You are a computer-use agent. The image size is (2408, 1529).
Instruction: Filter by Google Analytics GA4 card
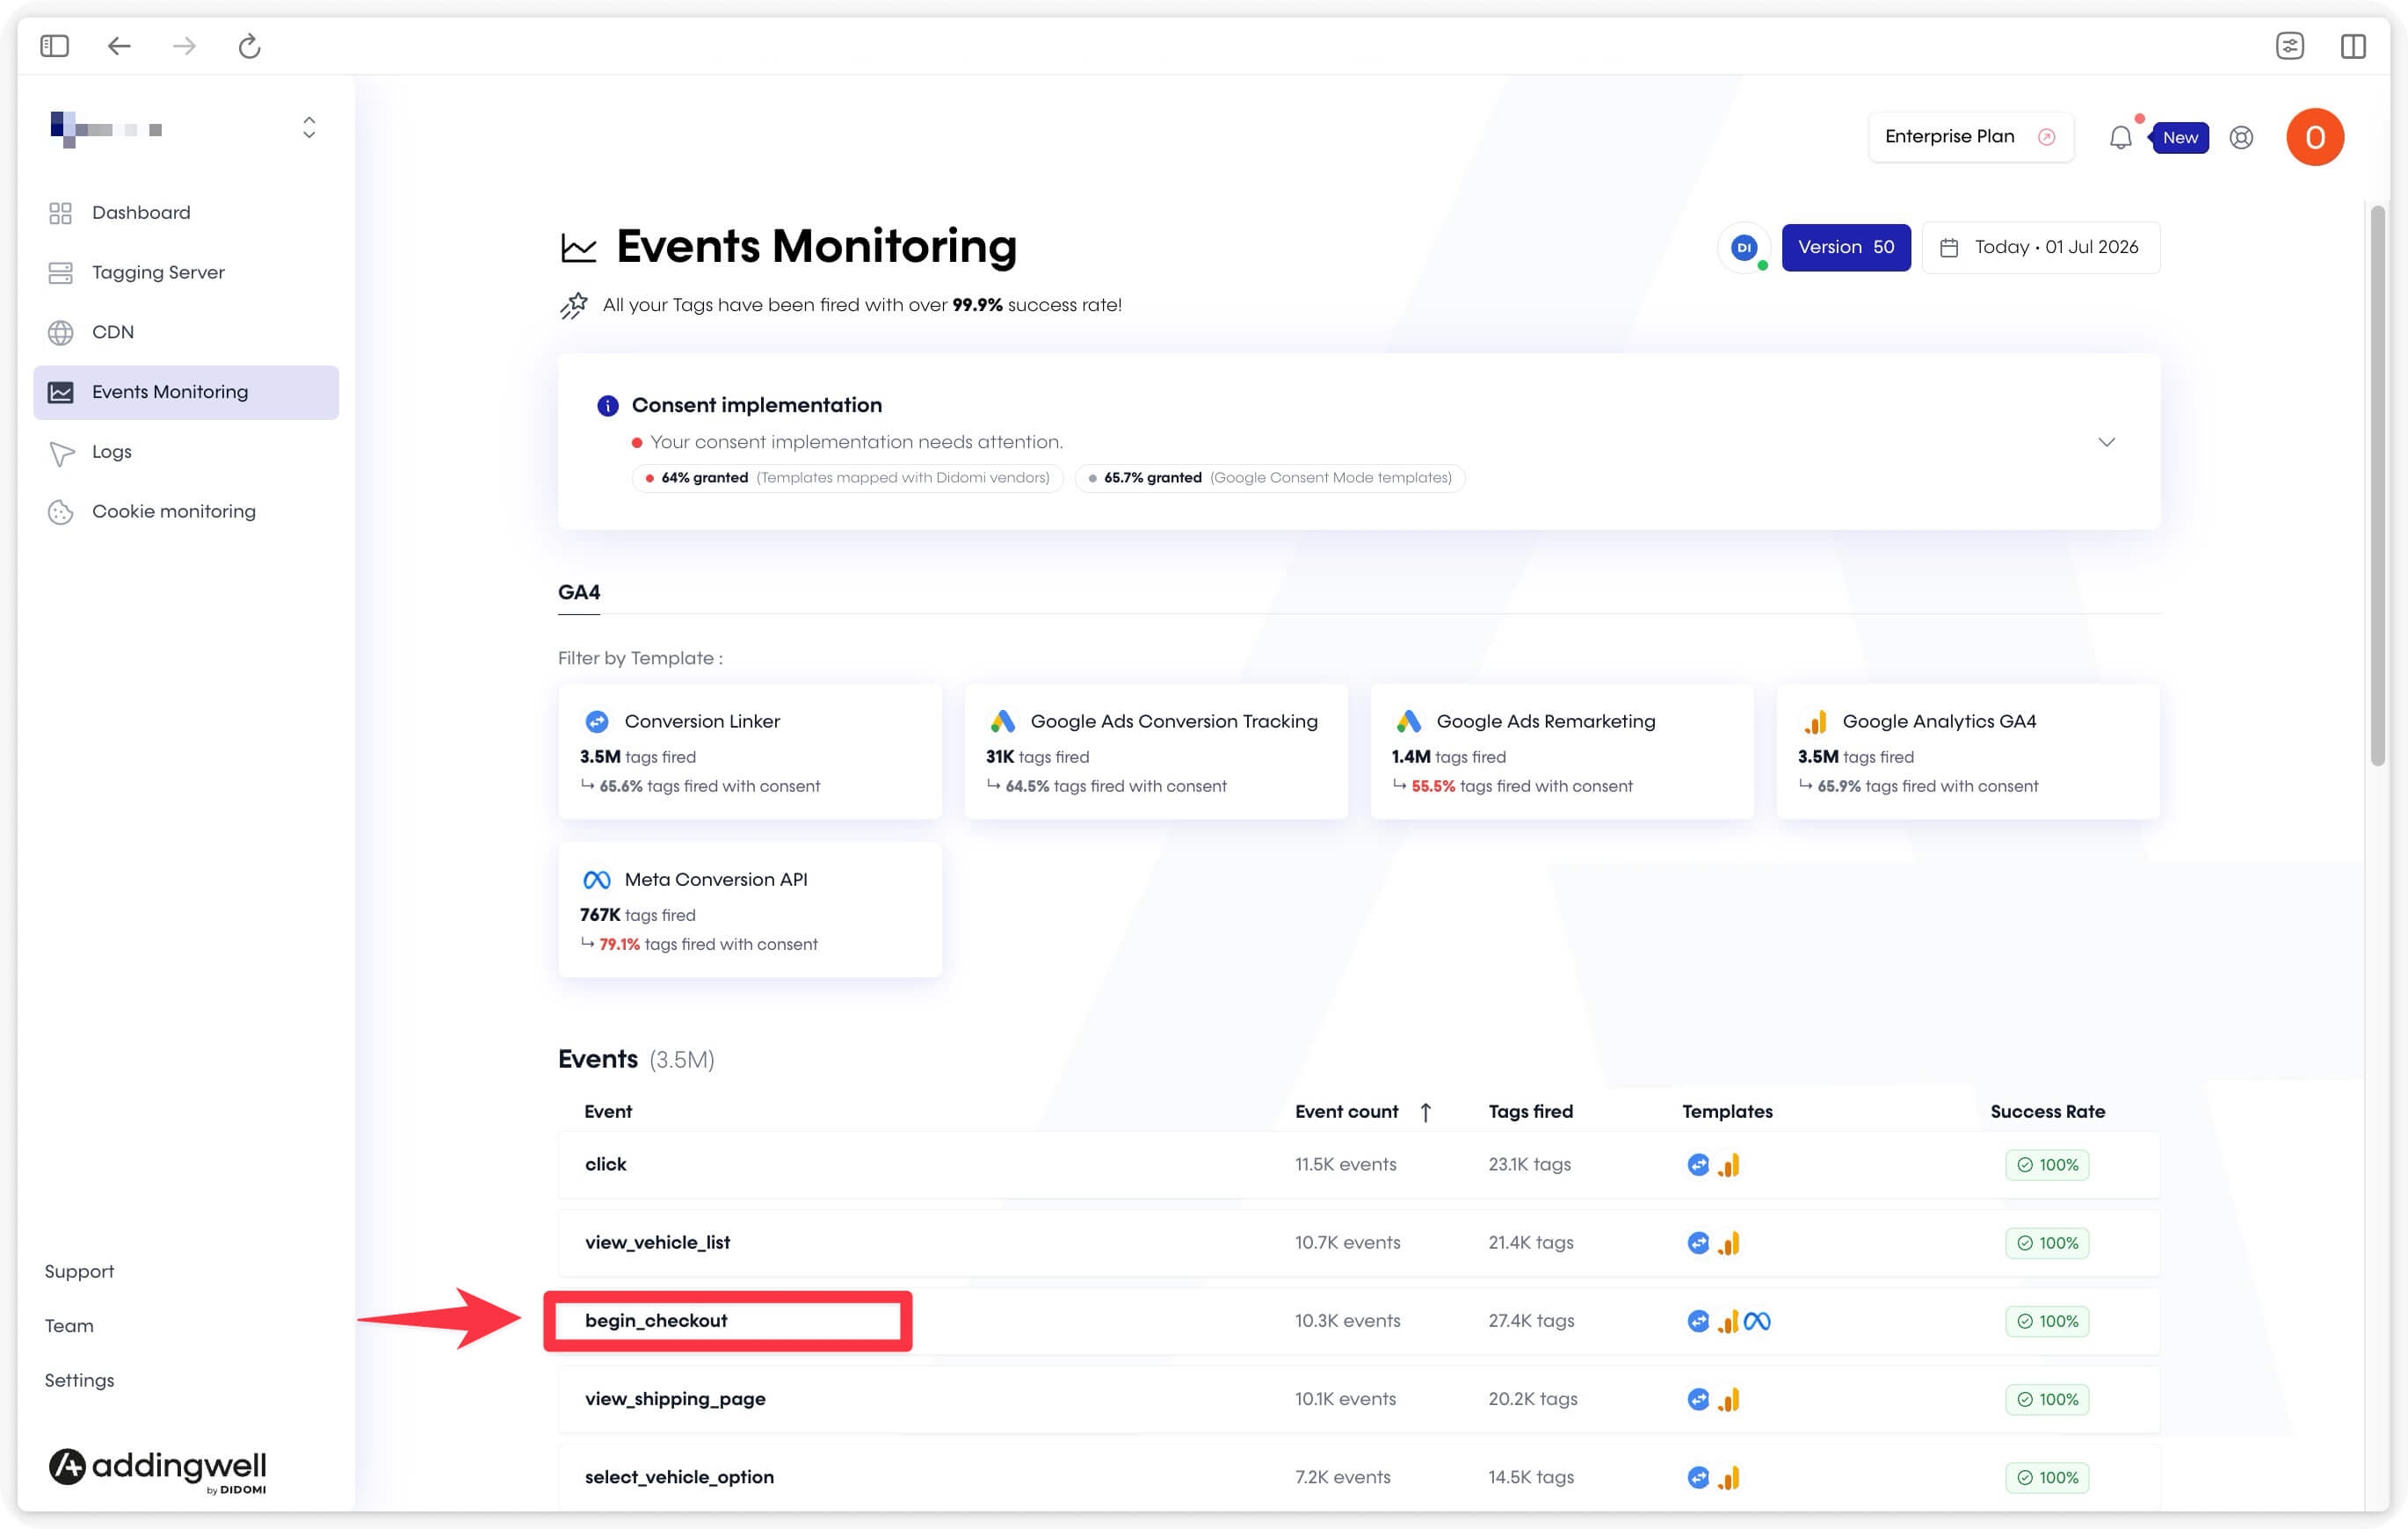pyautogui.click(x=1968, y=752)
